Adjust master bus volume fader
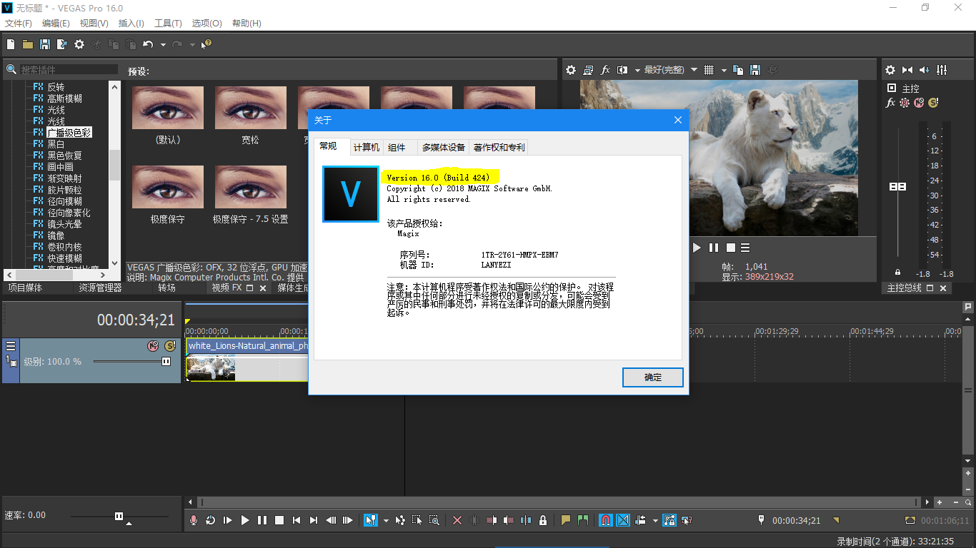Image resolution: width=976 pixels, height=548 pixels. 897,186
